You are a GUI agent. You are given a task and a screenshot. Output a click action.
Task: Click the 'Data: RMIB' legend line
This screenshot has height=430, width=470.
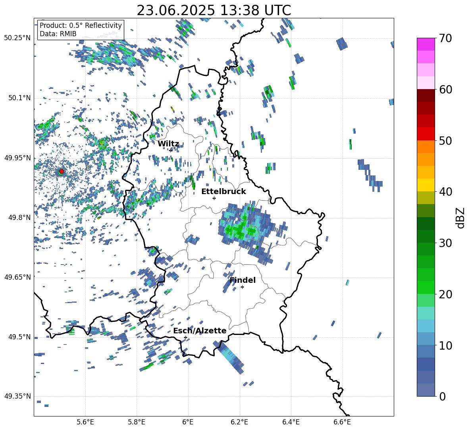point(58,34)
